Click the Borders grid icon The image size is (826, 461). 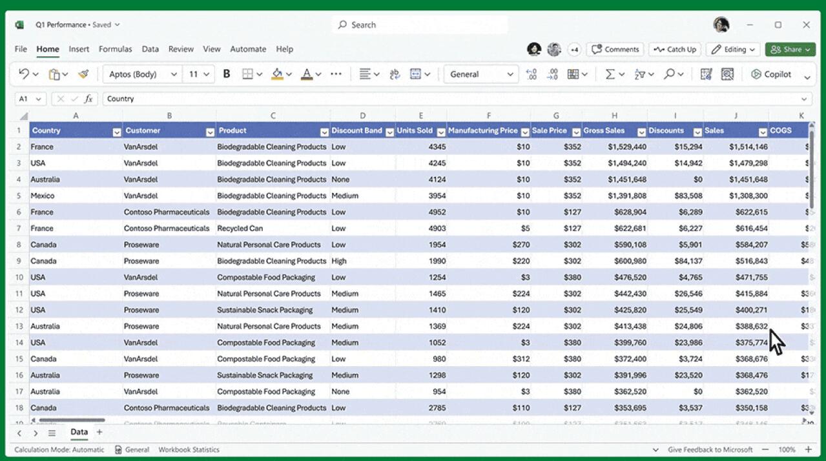tap(247, 74)
